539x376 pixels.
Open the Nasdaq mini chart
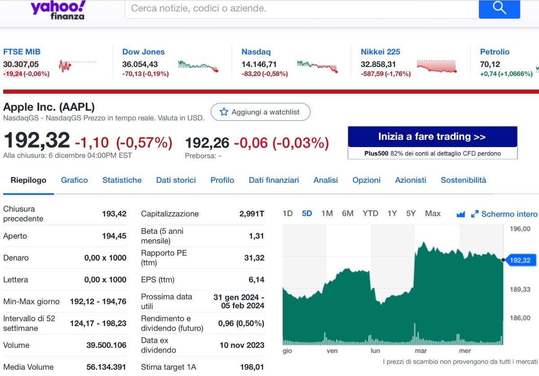point(317,66)
